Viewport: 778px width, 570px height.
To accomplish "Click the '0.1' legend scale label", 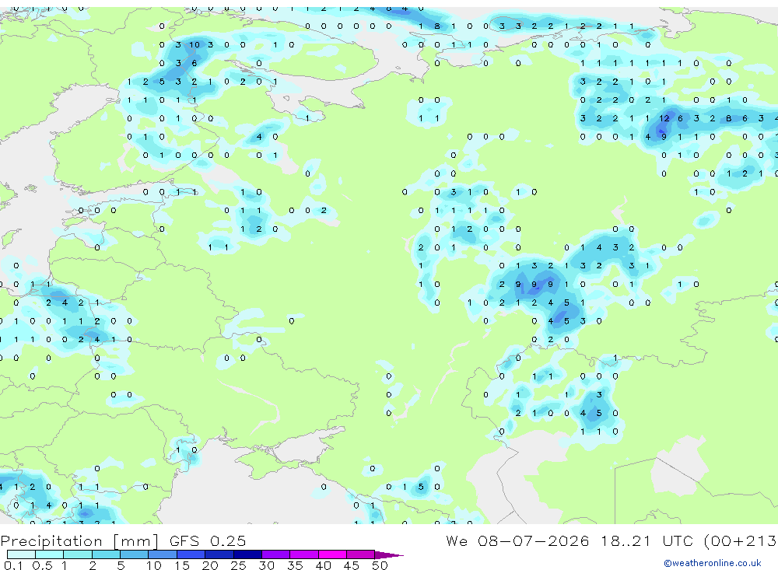I will [13, 565].
